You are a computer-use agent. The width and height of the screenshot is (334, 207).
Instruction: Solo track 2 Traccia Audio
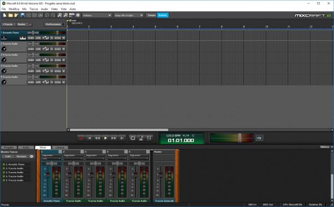click(x=38, y=49)
